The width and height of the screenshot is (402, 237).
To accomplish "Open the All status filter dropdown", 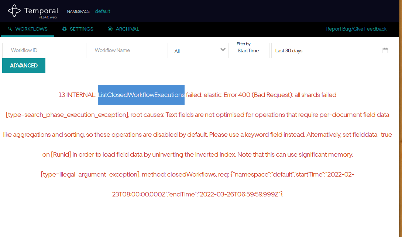I will [199, 50].
